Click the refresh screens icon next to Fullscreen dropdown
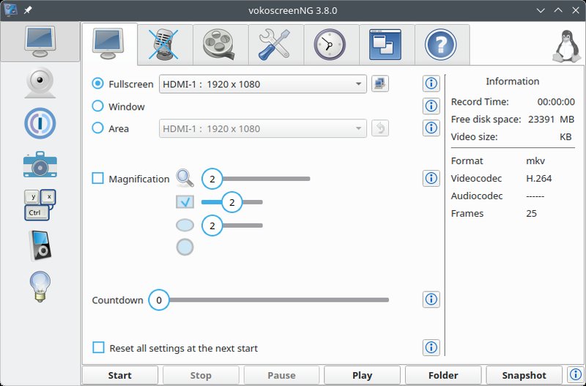This screenshot has width=586, height=386. 379,83
